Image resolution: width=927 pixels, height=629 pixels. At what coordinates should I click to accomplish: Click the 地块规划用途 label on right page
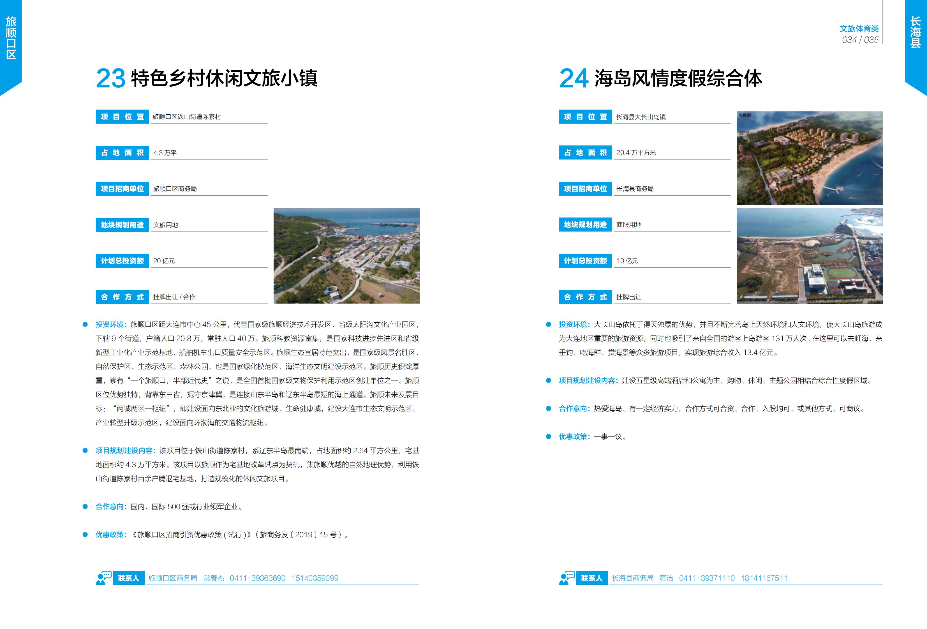(585, 225)
